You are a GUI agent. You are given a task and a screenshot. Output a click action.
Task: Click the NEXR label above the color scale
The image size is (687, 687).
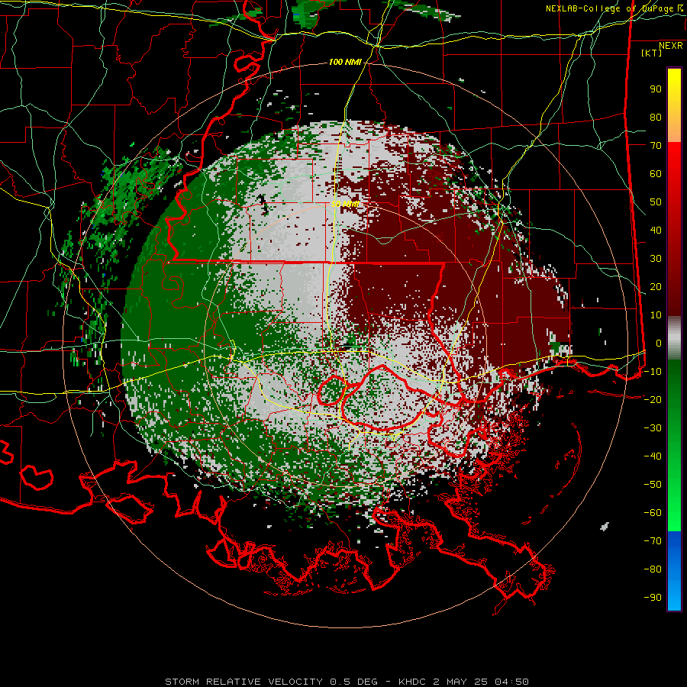click(x=671, y=46)
